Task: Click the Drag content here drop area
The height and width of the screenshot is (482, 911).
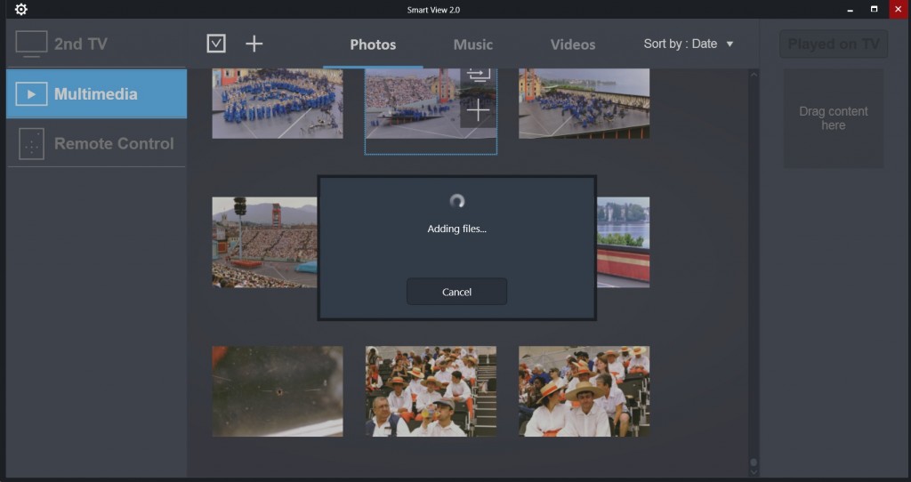Action: coord(834,118)
